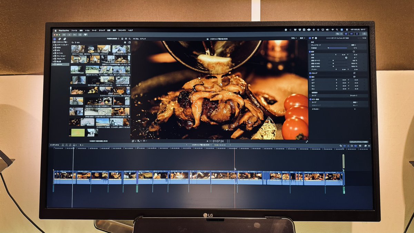Open the ファイル menu

[74, 30]
